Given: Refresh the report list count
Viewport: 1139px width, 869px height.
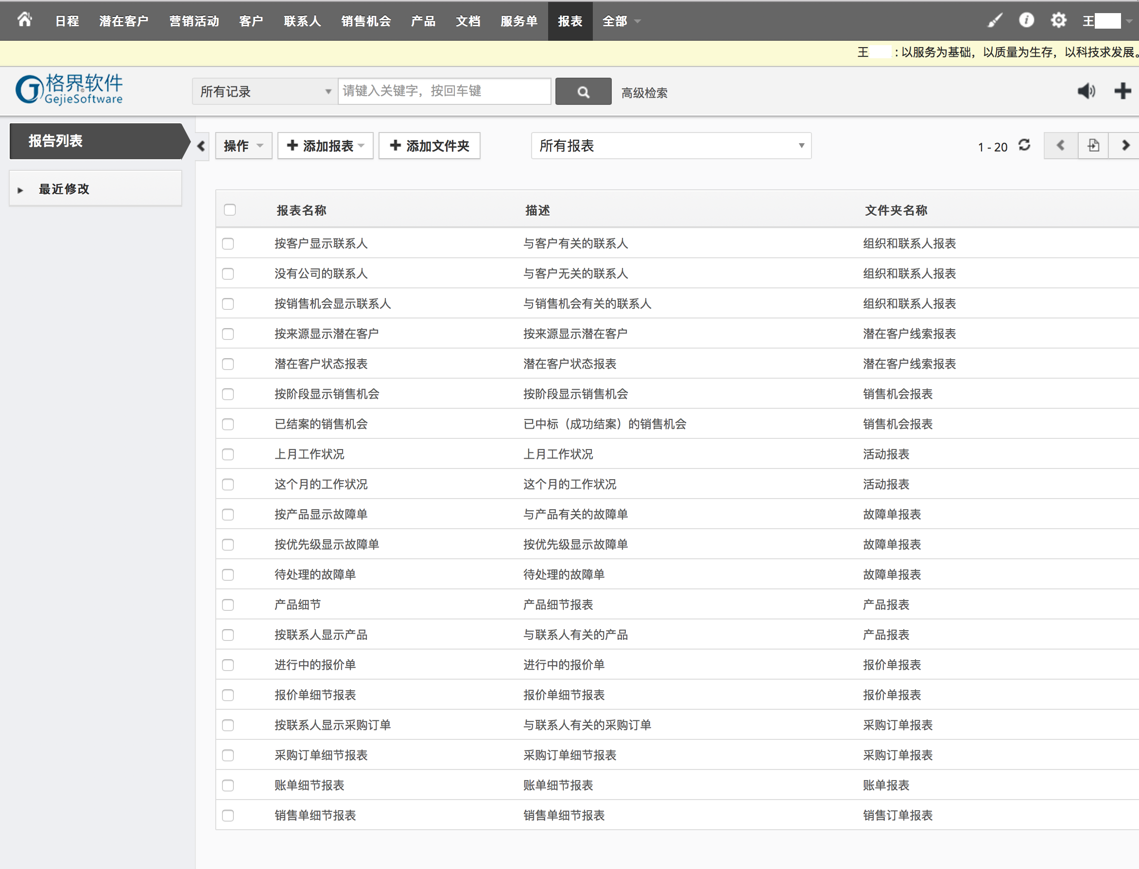Looking at the screenshot, I should pos(1024,145).
